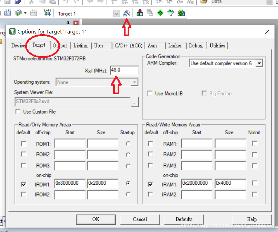Click the greyed-out Stop Build icon
Screen dimensions: 278x232
click(33, 13)
